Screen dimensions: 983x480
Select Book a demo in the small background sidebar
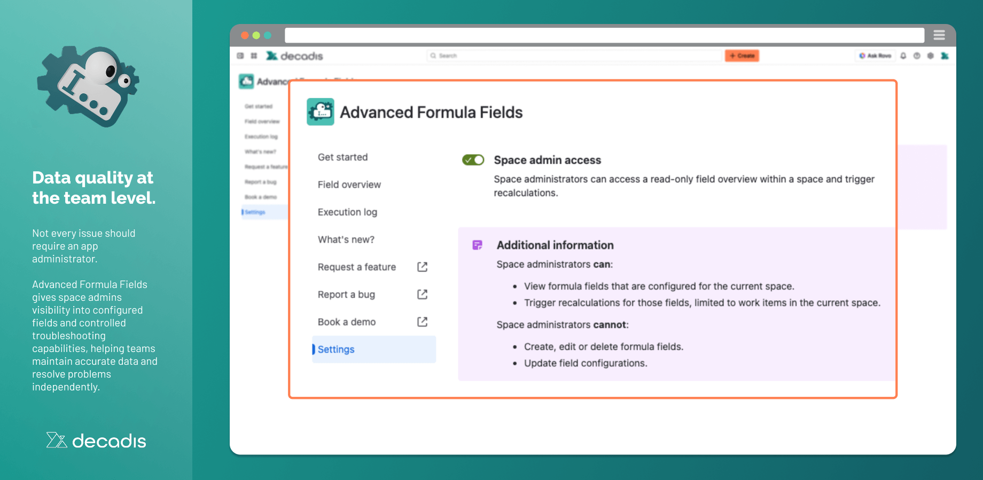pos(261,197)
